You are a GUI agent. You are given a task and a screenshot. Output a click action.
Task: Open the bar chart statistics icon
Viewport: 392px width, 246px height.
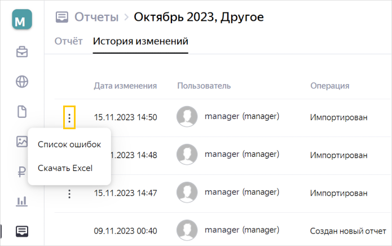pos(22,201)
